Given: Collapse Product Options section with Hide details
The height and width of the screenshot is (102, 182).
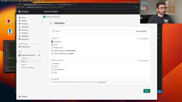Looking at the screenshot, I should pos(143,61).
